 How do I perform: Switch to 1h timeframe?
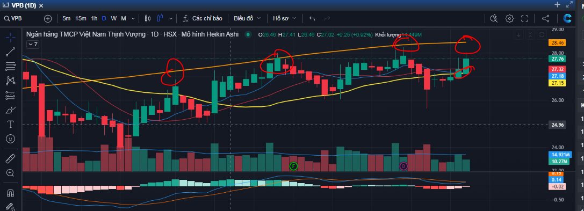coord(95,18)
